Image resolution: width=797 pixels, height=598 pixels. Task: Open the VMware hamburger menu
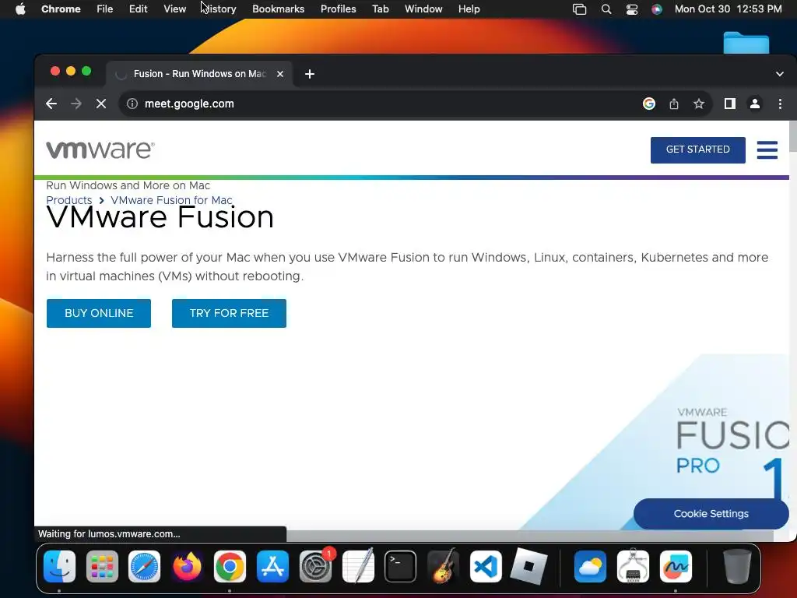[x=767, y=150]
